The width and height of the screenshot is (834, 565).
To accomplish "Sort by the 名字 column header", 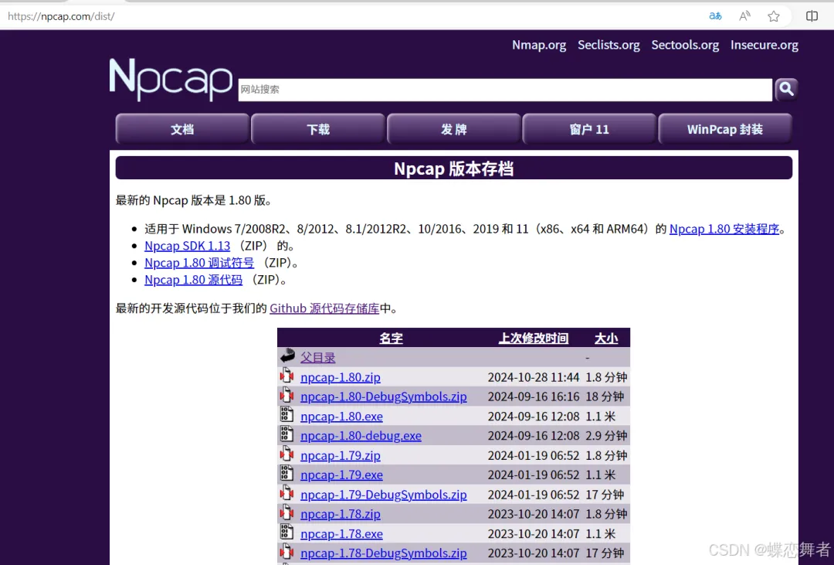I will click(x=391, y=338).
